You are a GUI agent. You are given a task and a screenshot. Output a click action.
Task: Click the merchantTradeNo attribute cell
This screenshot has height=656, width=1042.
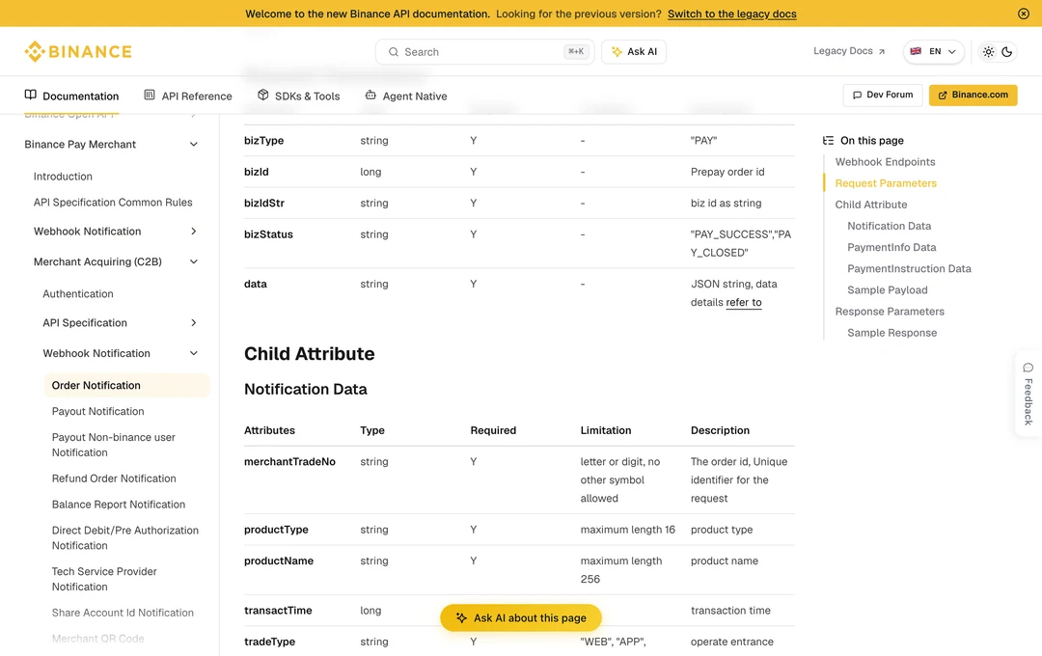coord(289,462)
